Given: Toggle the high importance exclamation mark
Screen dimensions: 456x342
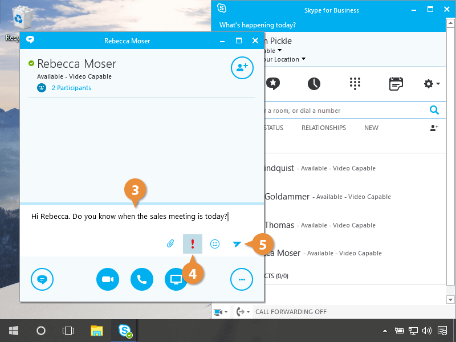Looking at the screenshot, I should tap(193, 244).
